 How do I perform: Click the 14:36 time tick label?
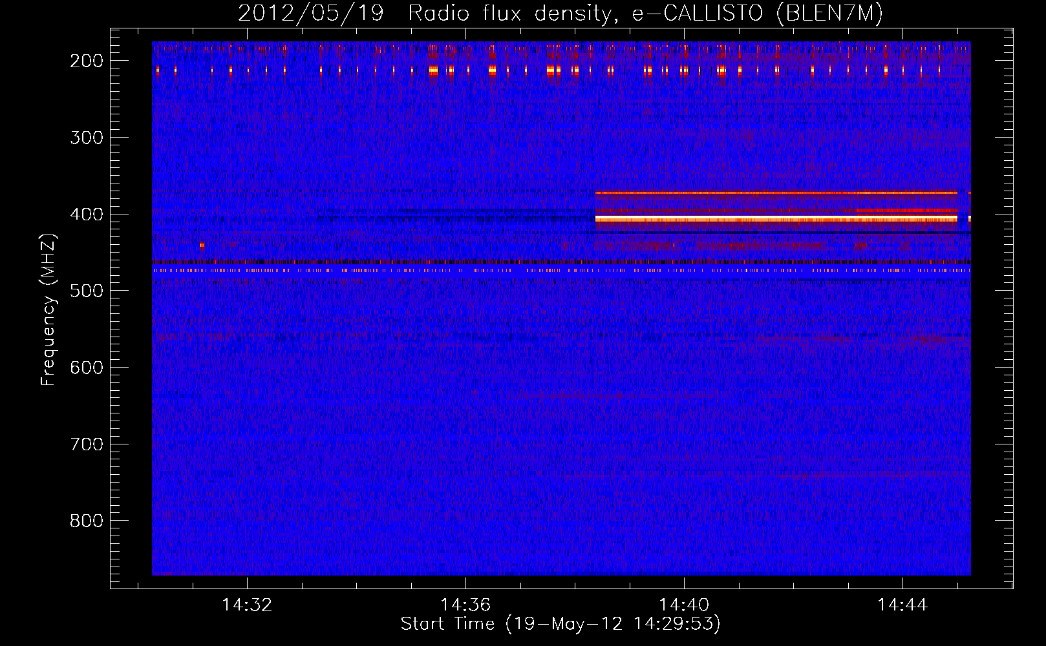coord(465,605)
